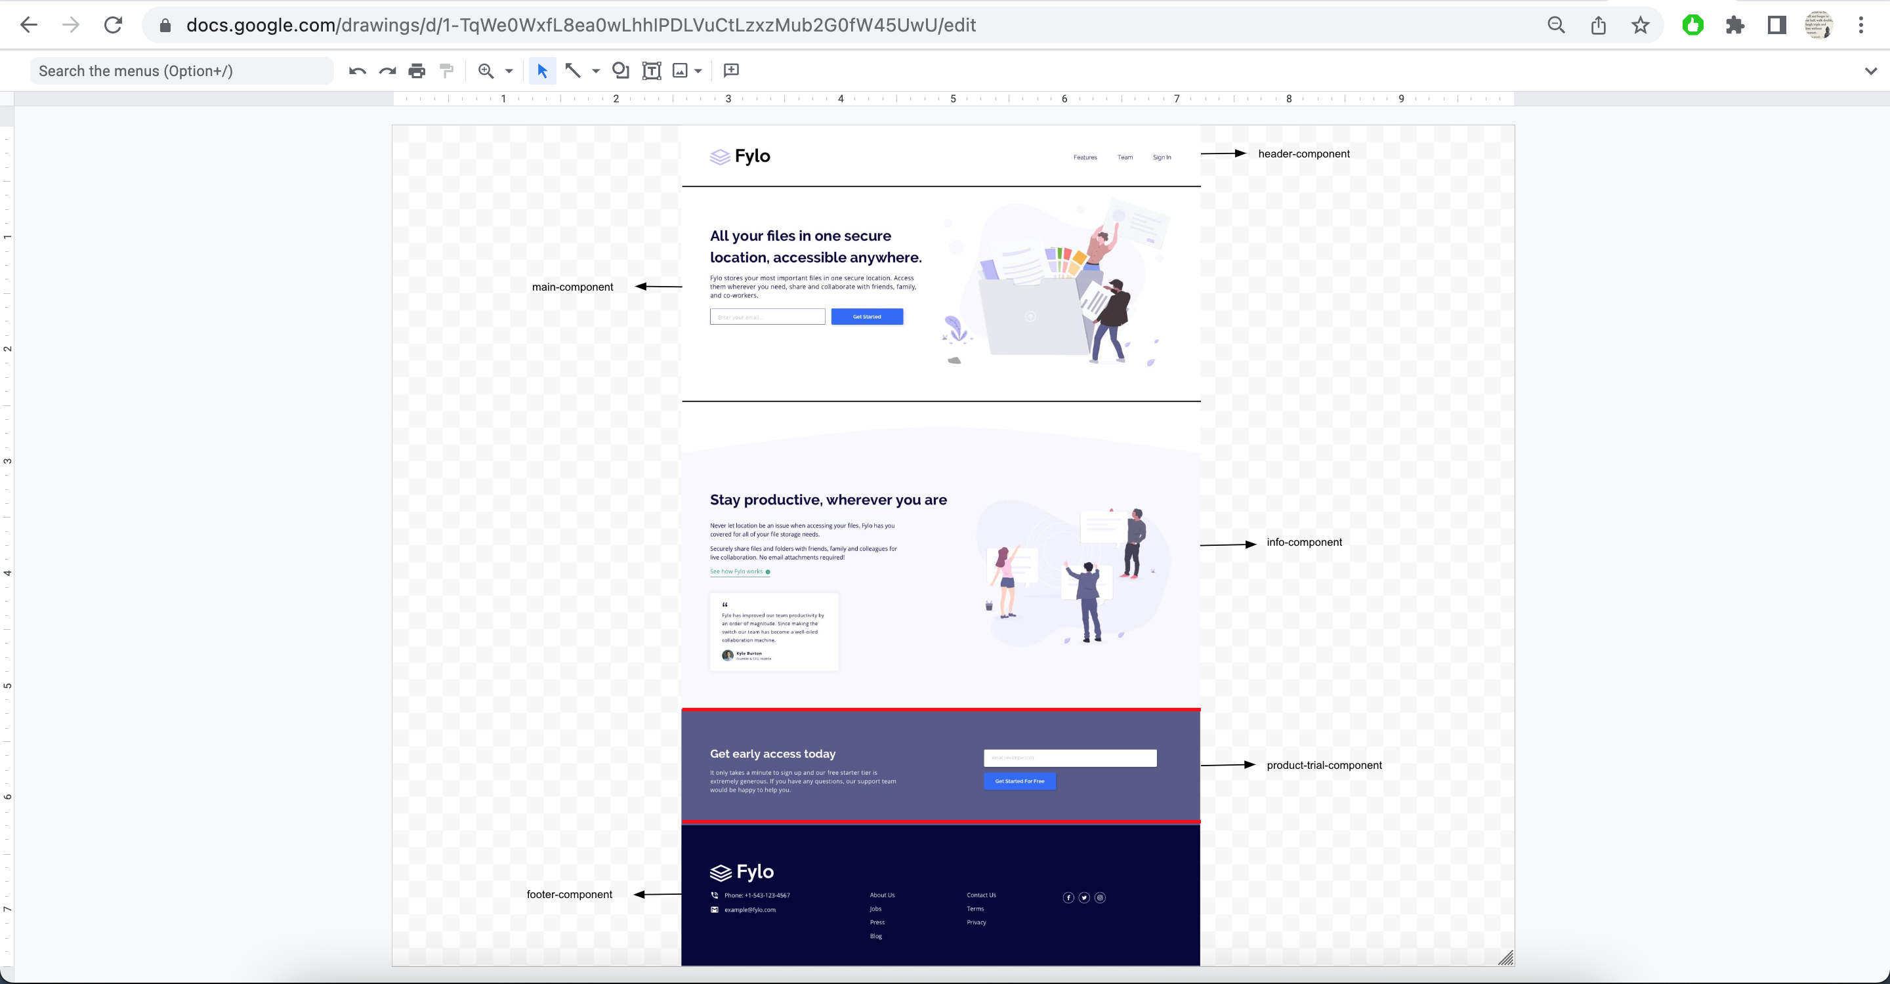Bookmark this page with the star icon
Viewport: 1890px width, 984px height.
1641,25
